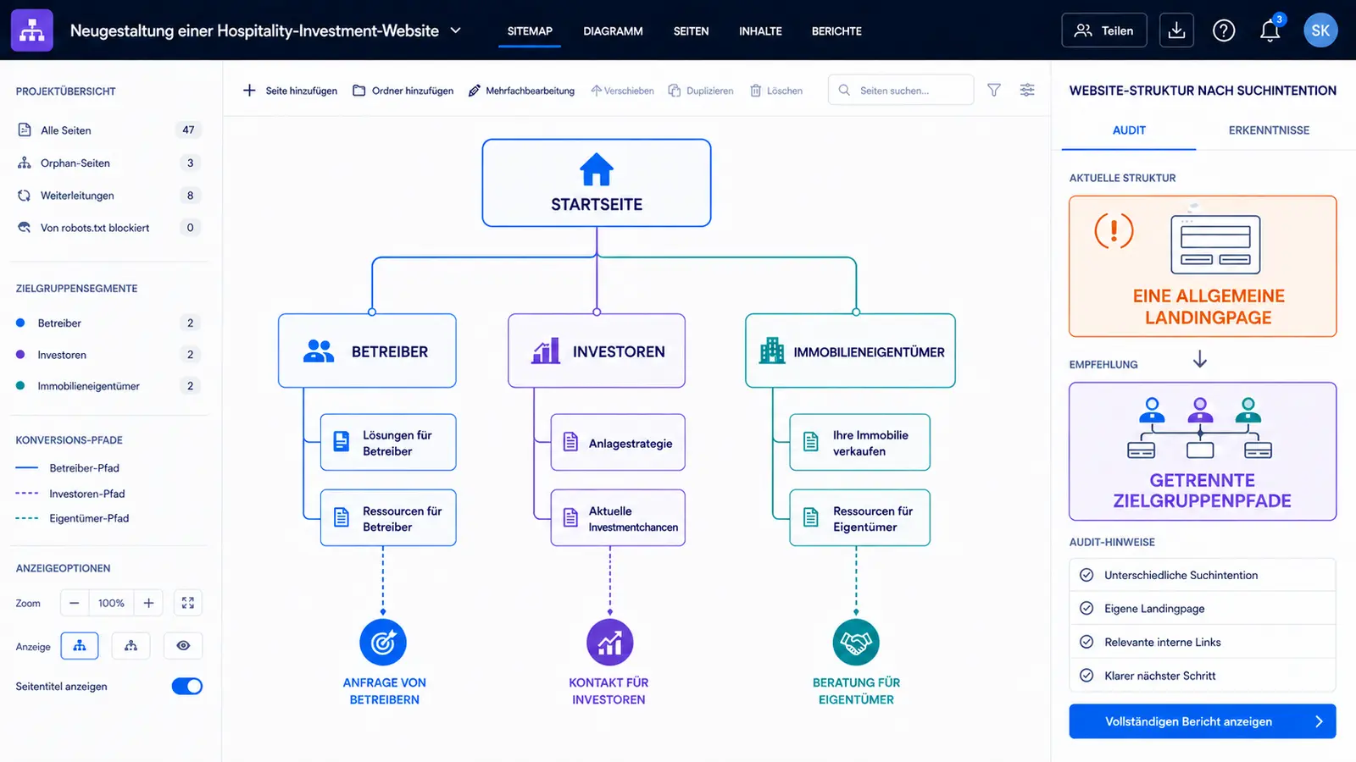Click Seite hinzufügen in toolbar
Image resolution: width=1356 pixels, height=762 pixels.
pos(290,91)
